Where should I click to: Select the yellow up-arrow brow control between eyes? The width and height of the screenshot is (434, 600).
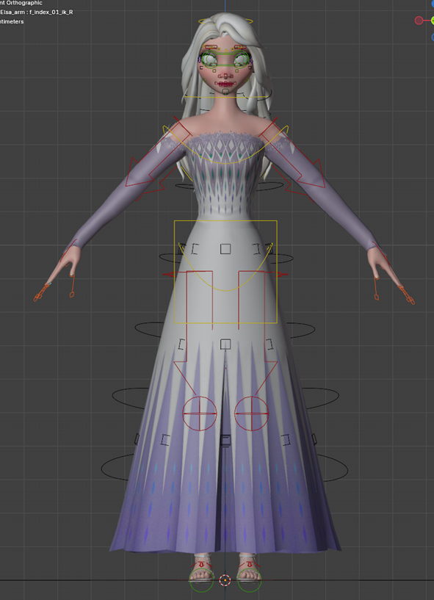pyautogui.click(x=225, y=52)
